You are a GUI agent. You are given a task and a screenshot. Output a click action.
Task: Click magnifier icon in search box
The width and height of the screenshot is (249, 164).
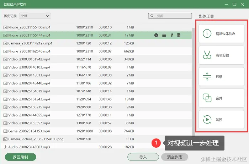pos(152,16)
